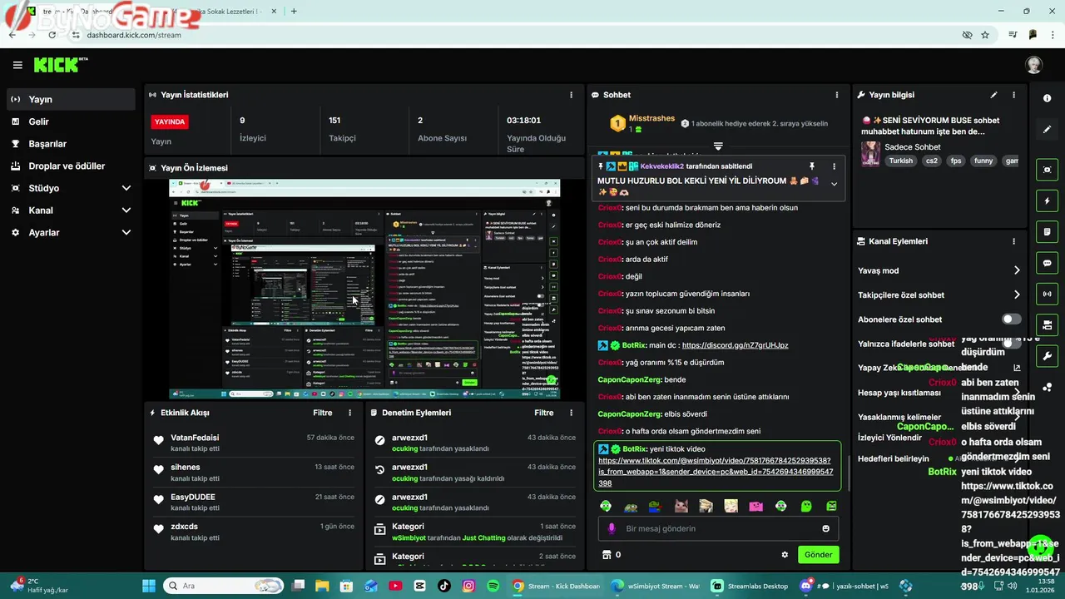Expand the Ayarlar sidebar section
This screenshot has height=599, width=1065.
tap(71, 233)
